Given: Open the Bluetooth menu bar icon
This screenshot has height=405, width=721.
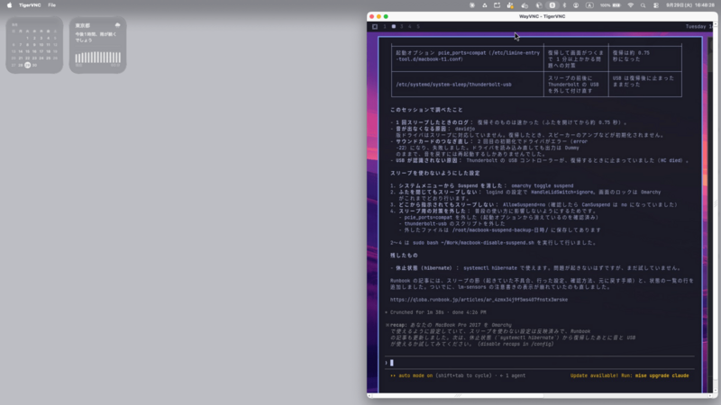Looking at the screenshot, I should 565,5.
